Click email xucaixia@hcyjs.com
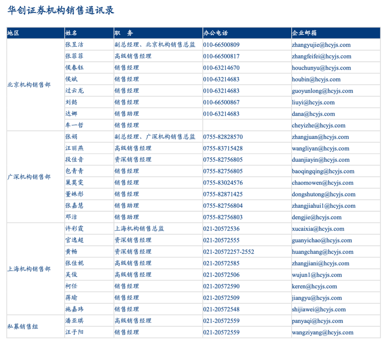386x348 pixels. point(318,229)
